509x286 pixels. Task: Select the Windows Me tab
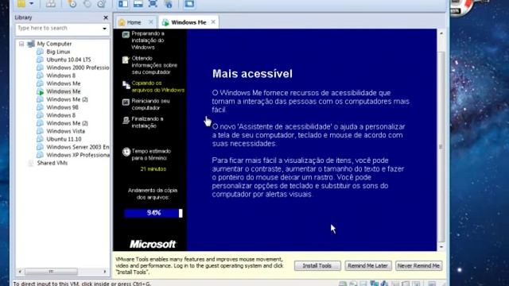188,22
